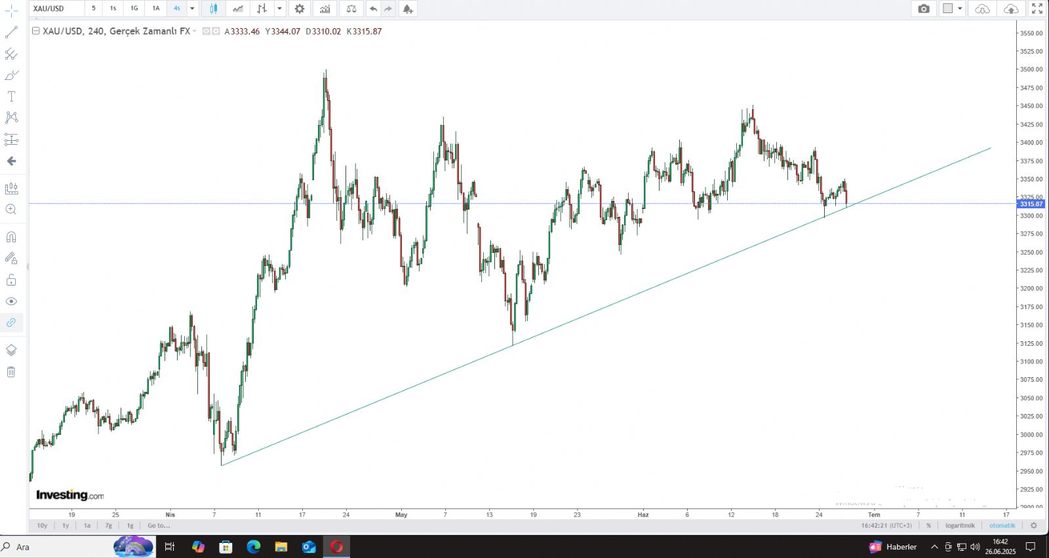Open the time interval dropdown arrow
Screen dimensions: 1049x558
(192, 9)
